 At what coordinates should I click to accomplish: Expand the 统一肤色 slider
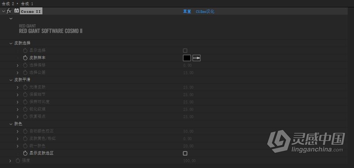click(x=18, y=146)
